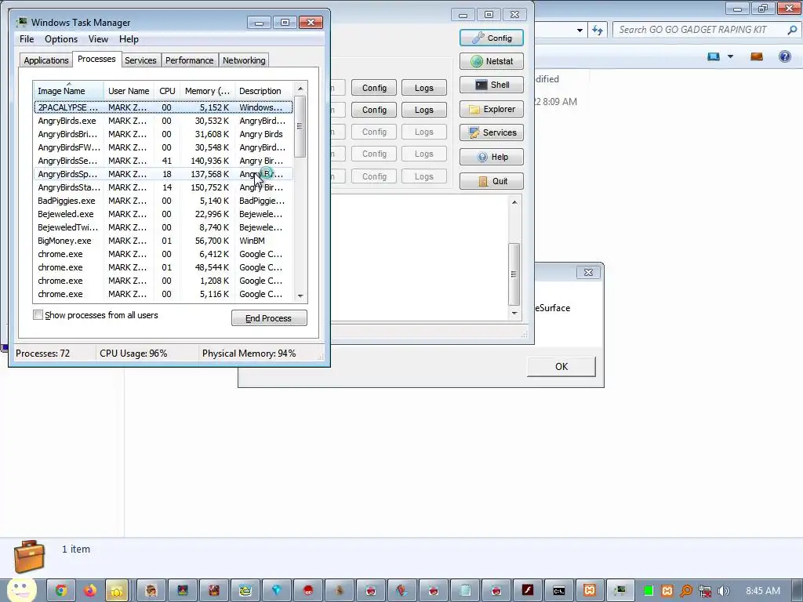The width and height of the screenshot is (803, 602).
Task: Click the Task Manager taskbar button
Action: coord(621,591)
